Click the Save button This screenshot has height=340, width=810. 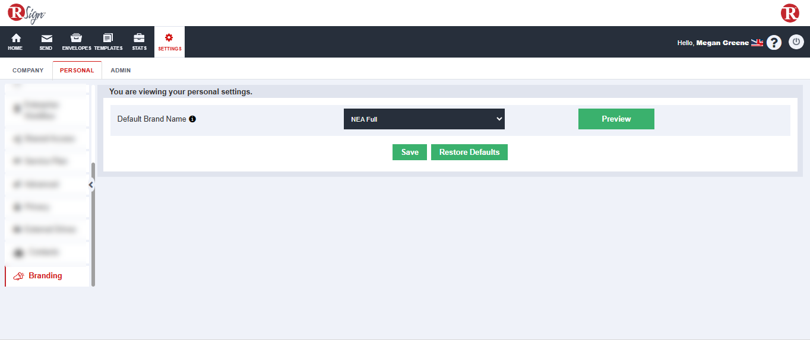coord(410,152)
